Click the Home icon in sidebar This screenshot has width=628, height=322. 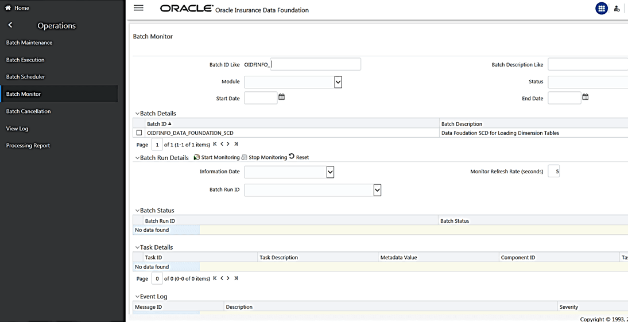tap(7, 8)
